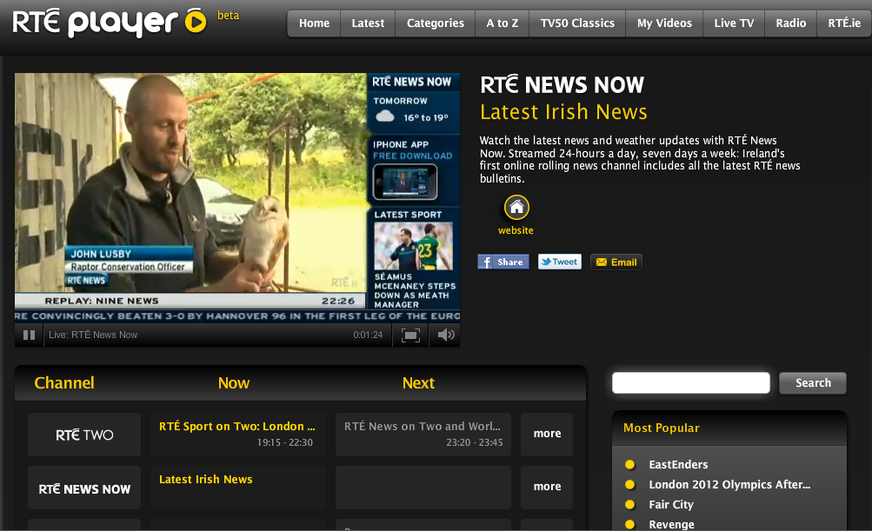
Task: Open London 2012 Olympics After... in Most Popular
Action: (729, 484)
